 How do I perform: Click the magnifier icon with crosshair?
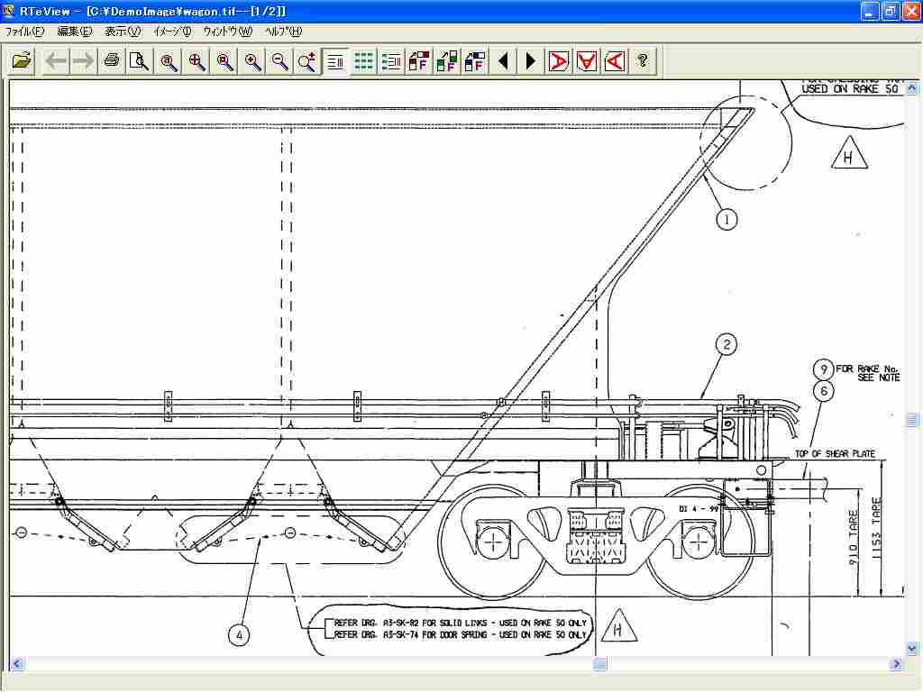click(196, 60)
